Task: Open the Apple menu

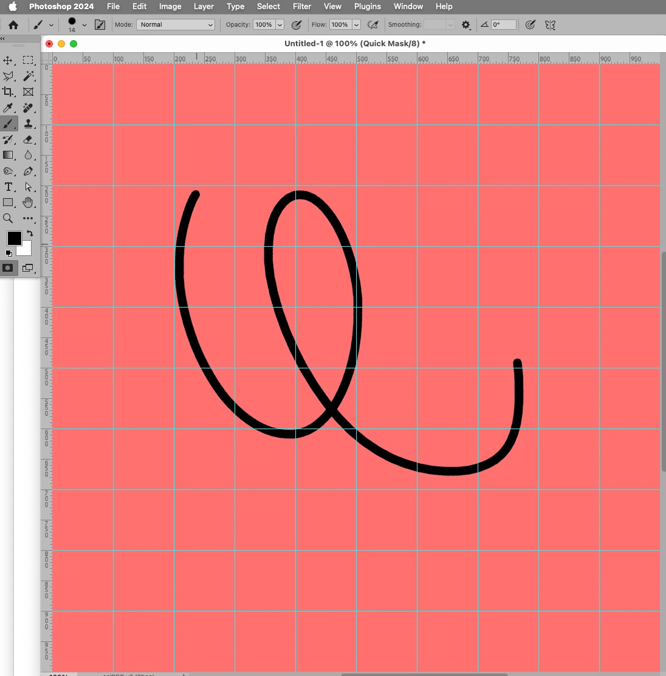Action: tap(13, 7)
